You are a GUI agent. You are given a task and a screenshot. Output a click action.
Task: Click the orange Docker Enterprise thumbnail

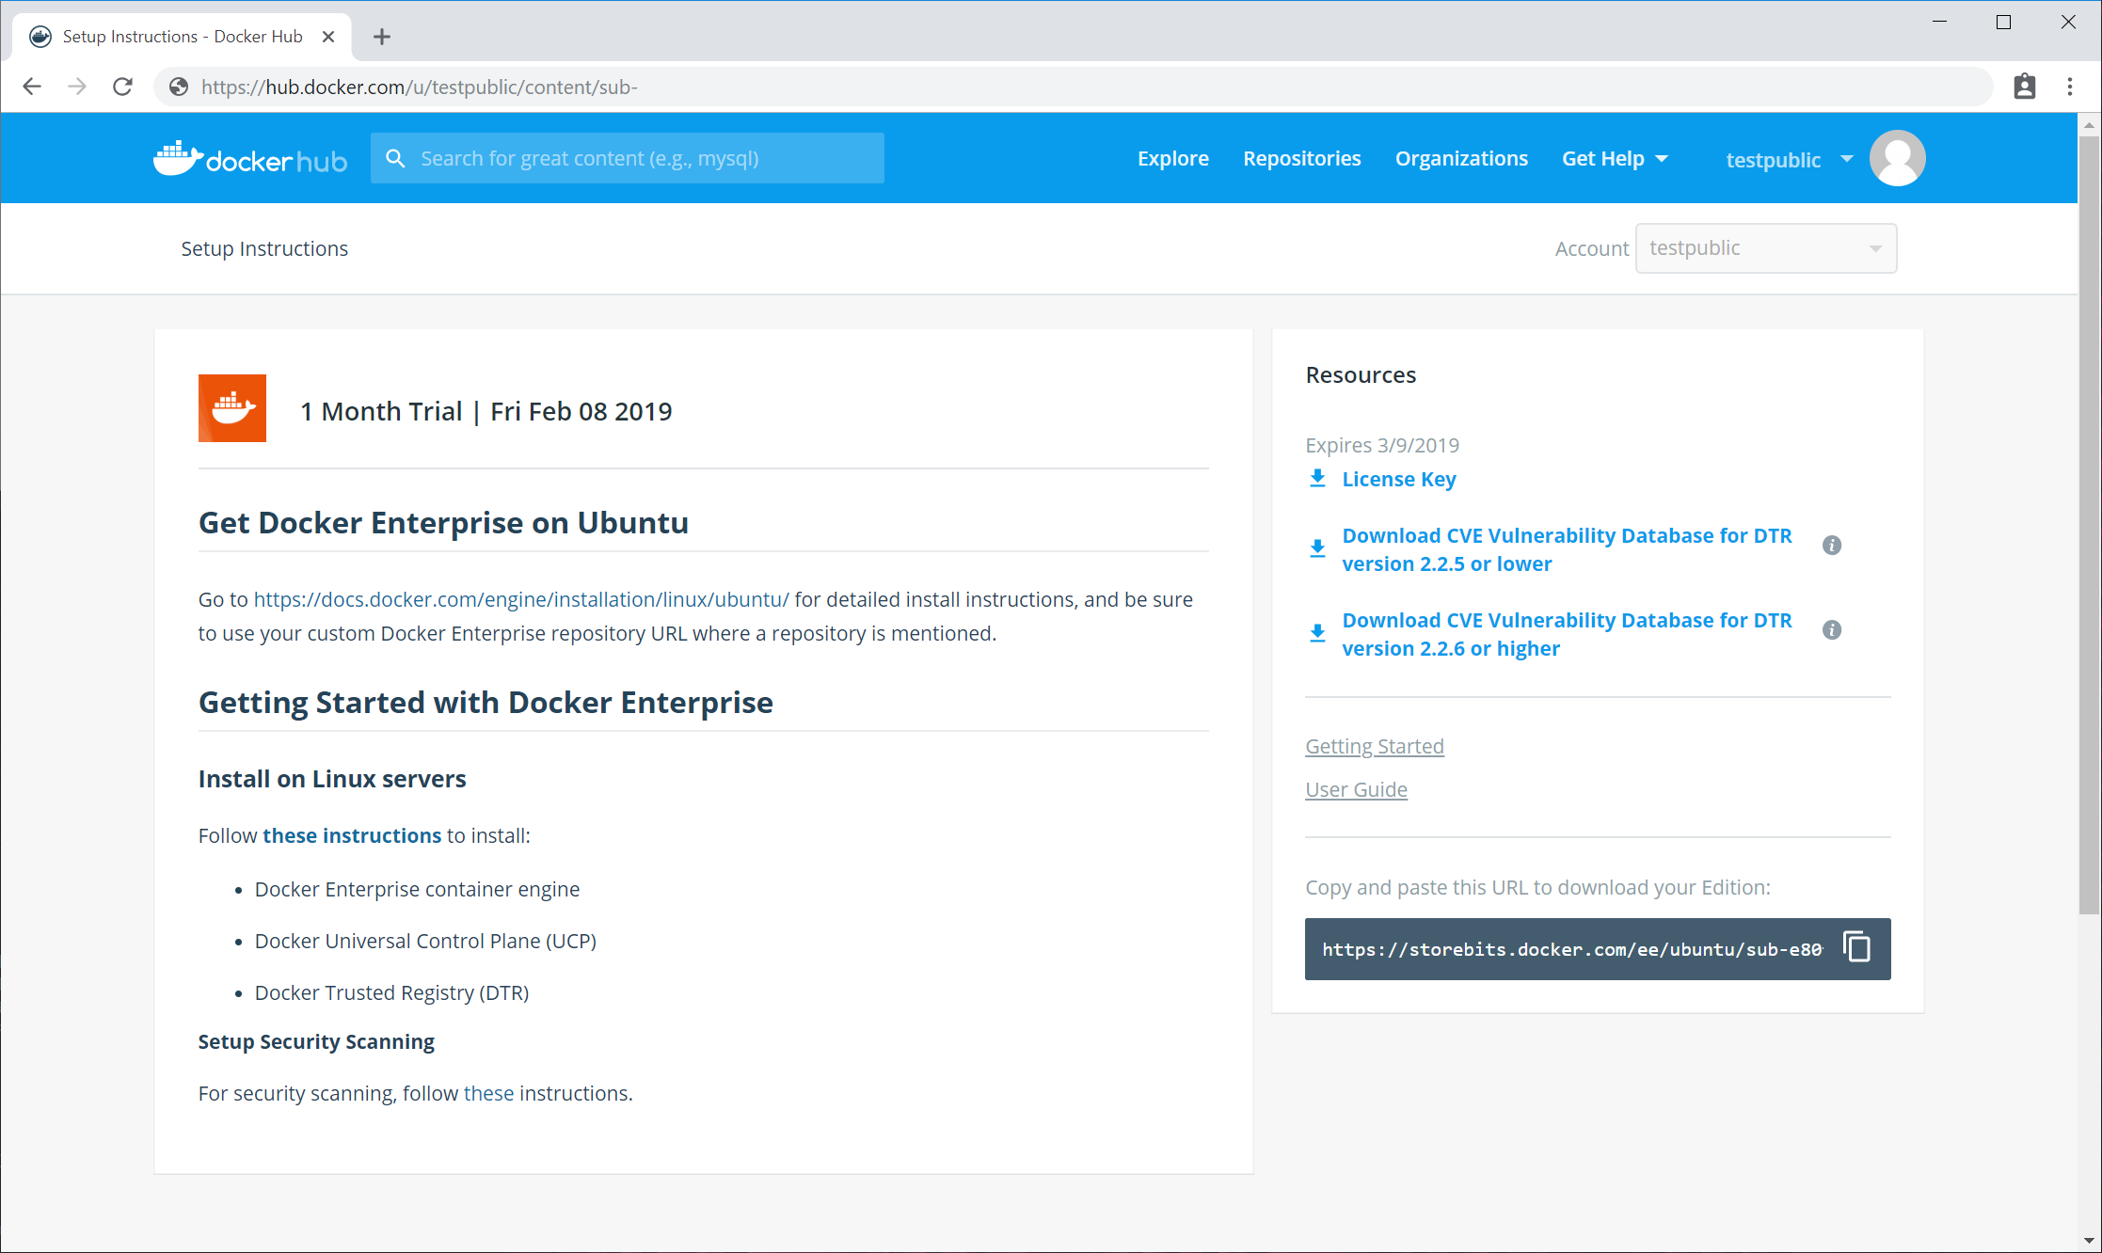(x=232, y=408)
